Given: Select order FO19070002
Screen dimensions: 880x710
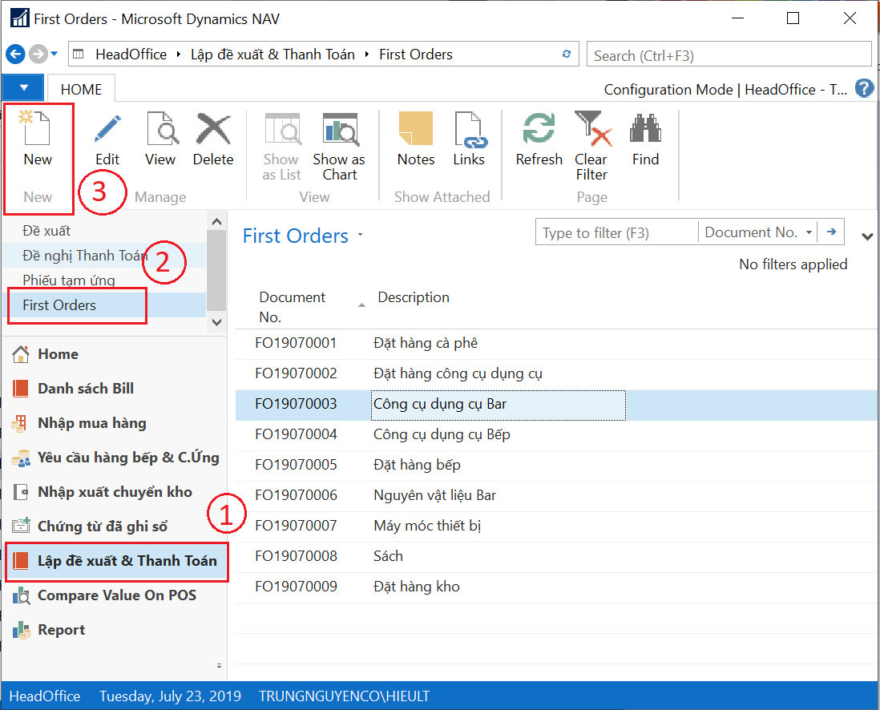Looking at the screenshot, I should (555, 373).
